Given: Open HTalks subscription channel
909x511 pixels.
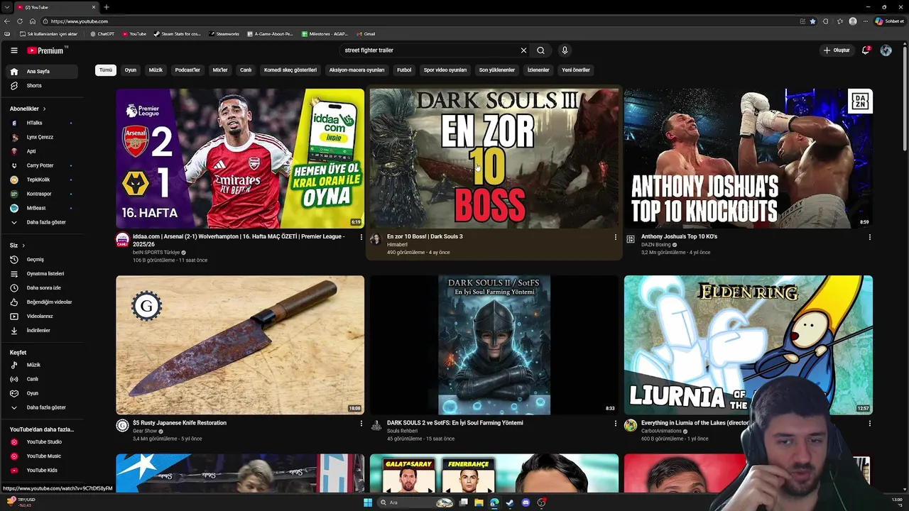Looking at the screenshot, I should click(43, 123).
